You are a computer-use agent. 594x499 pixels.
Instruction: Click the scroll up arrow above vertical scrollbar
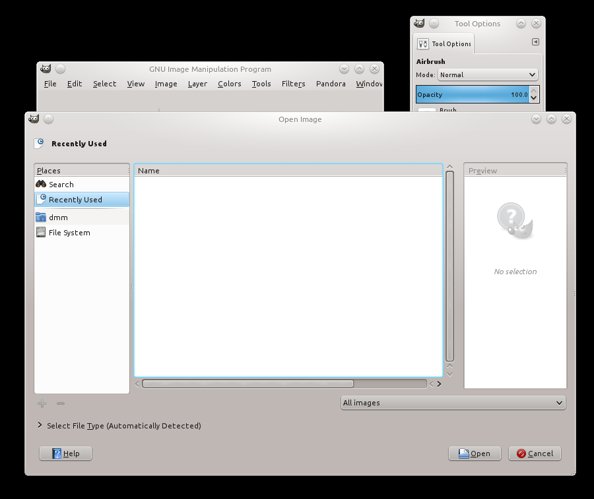point(449,167)
